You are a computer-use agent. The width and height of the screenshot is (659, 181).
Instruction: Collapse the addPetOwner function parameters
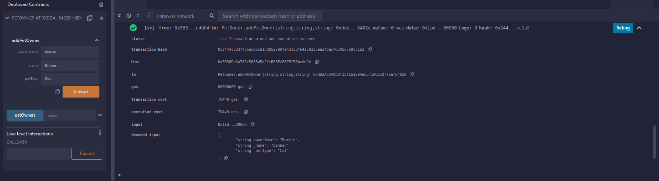[x=97, y=40]
